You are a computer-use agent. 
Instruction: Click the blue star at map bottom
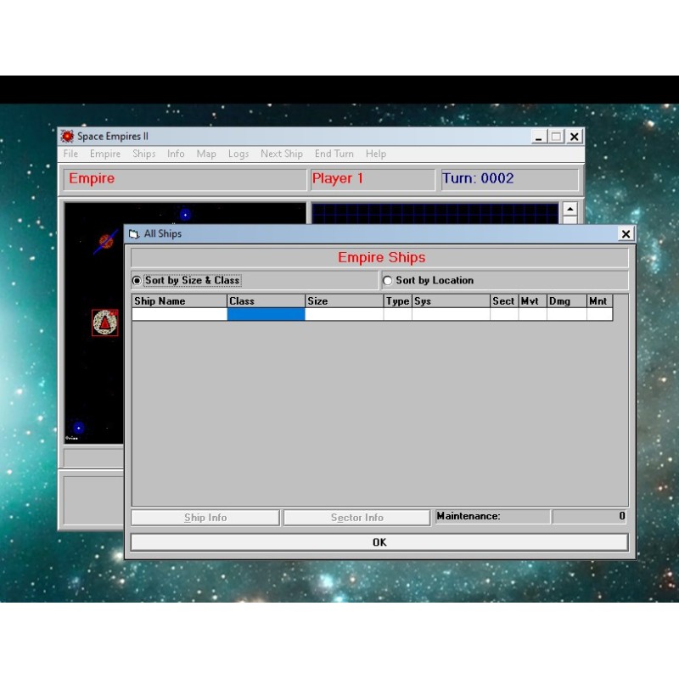click(x=78, y=428)
